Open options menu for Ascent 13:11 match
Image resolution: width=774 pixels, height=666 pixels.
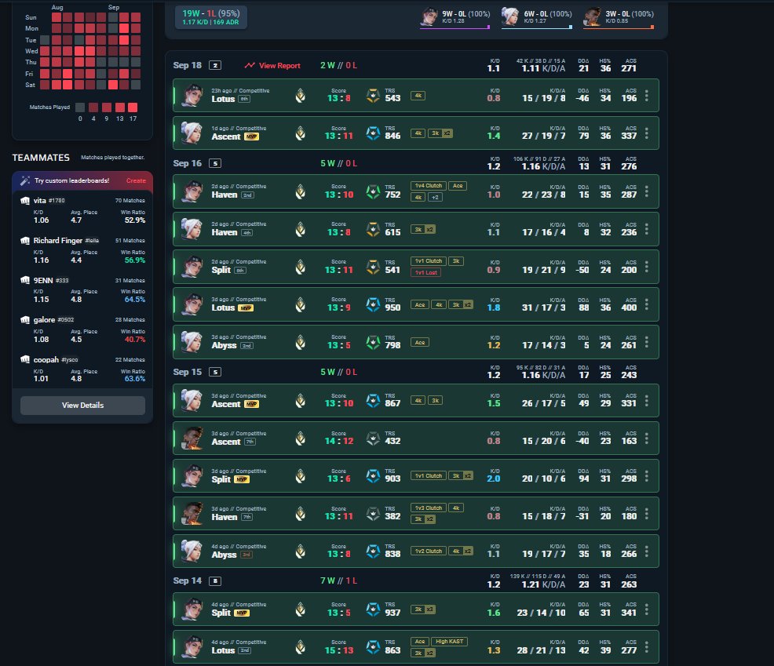(x=647, y=133)
